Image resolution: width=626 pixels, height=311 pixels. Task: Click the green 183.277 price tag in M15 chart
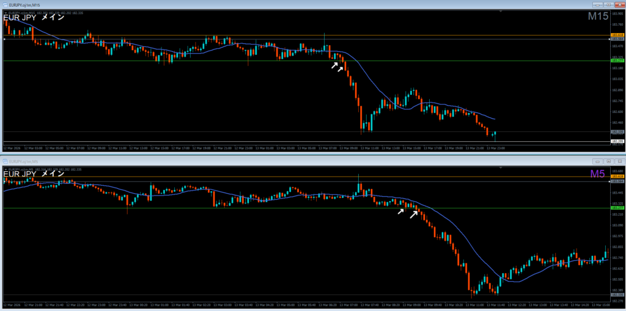617,60
